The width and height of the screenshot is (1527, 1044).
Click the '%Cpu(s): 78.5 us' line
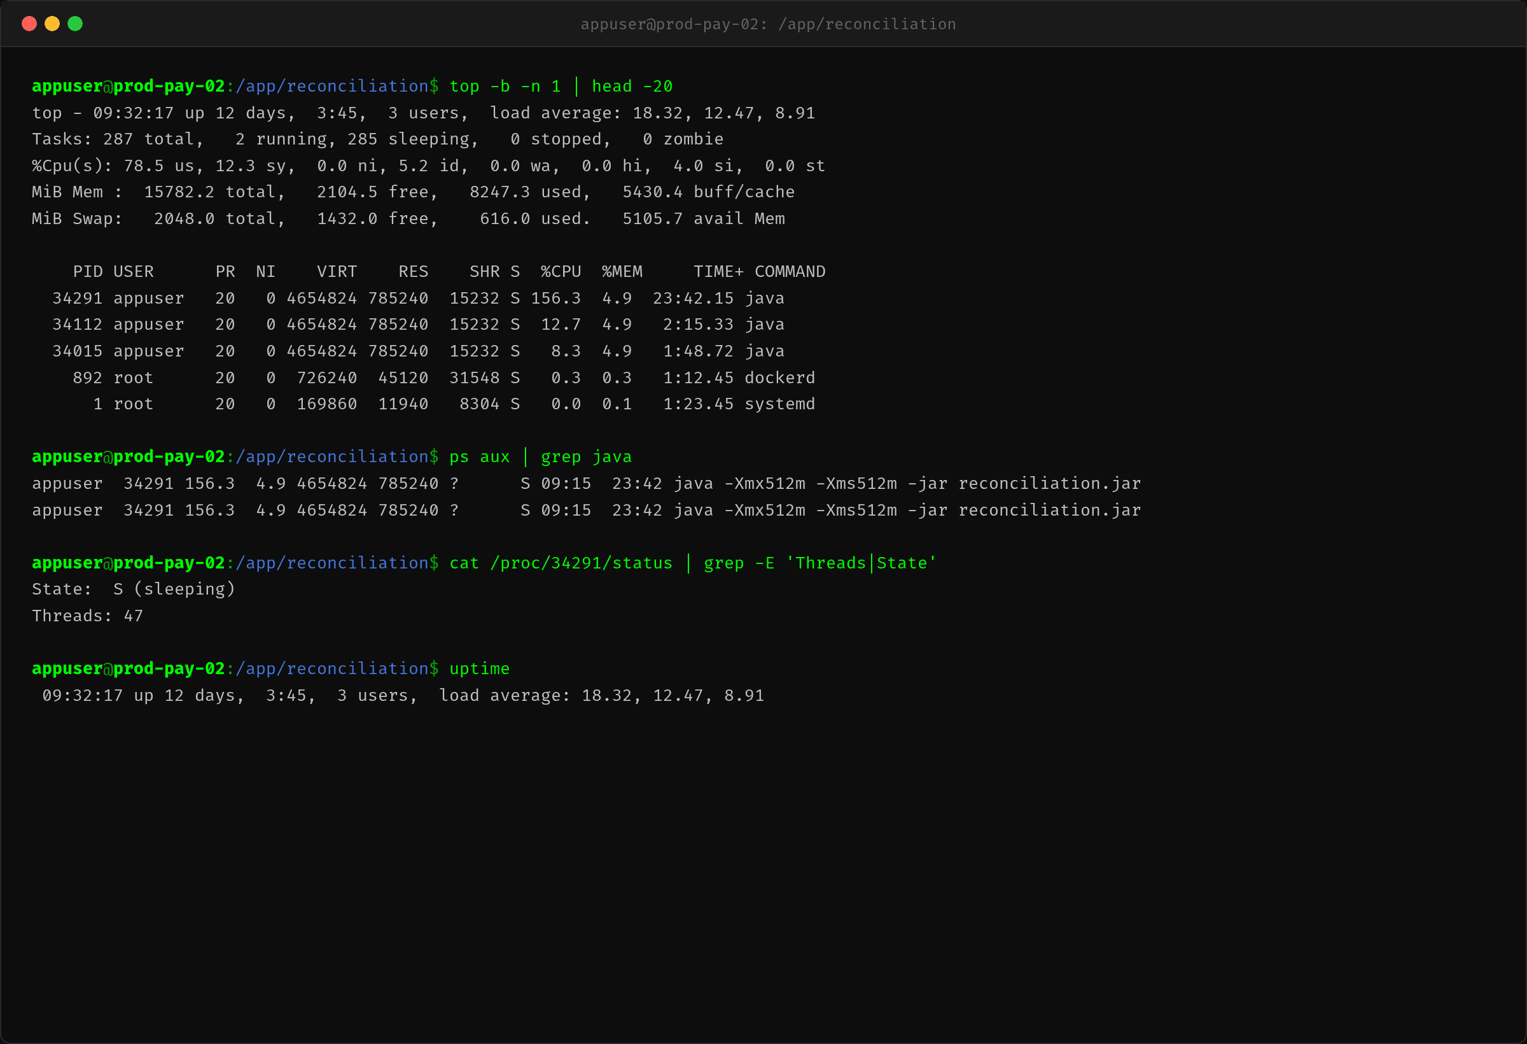click(428, 166)
